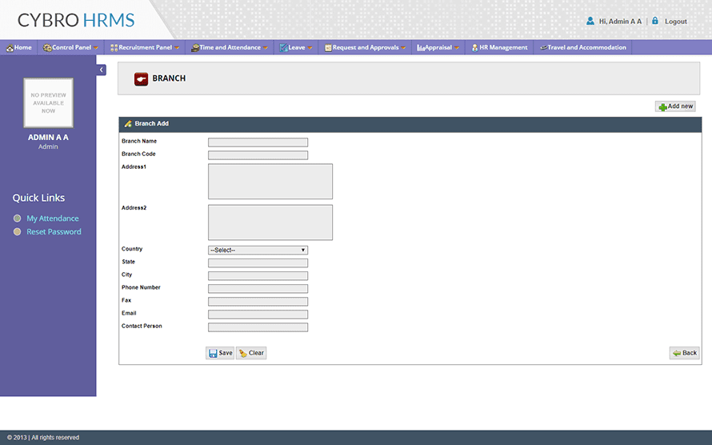Focus the Contact Person field
The height and width of the screenshot is (445, 712).
click(258, 327)
